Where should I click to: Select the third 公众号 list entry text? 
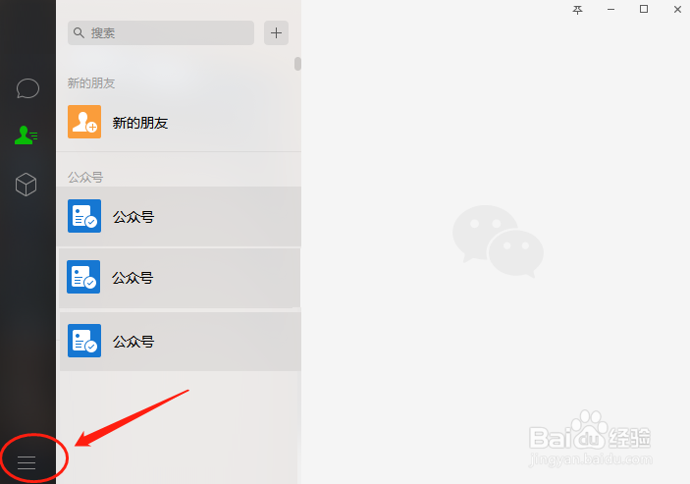tap(133, 342)
